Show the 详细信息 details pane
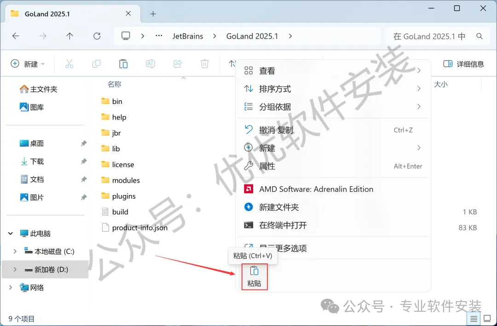The image size is (497, 326). click(463, 64)
